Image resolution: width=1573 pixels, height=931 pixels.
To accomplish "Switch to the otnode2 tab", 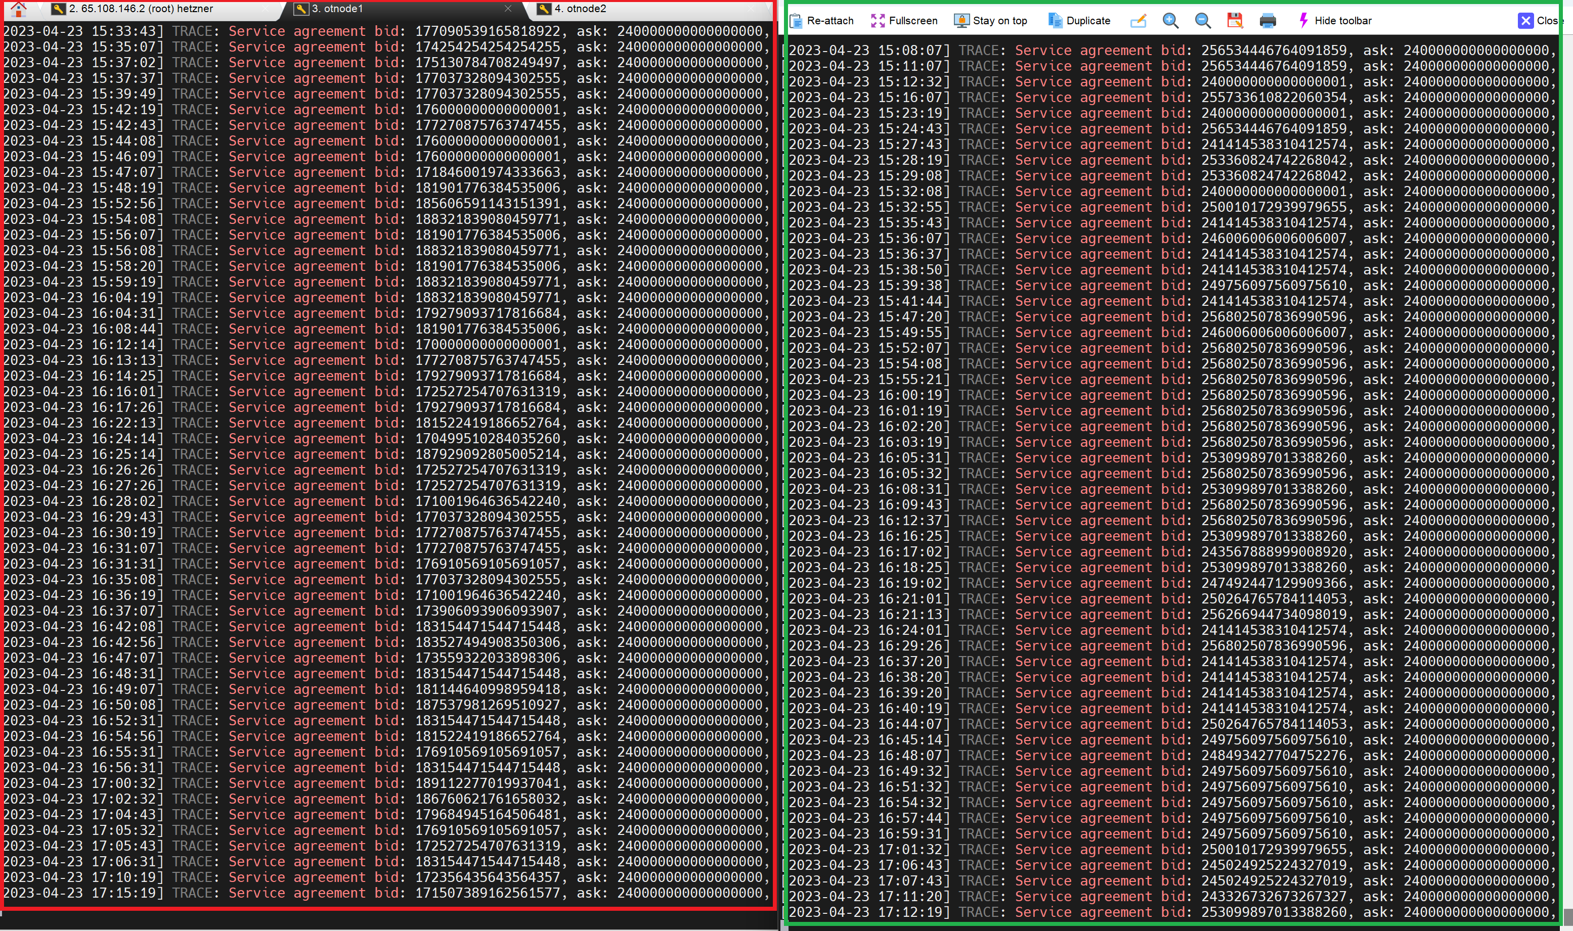I will [580, 9].
